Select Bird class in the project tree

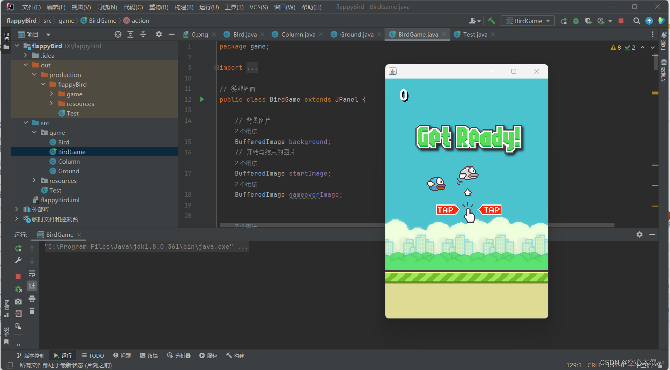coord(64,142)
